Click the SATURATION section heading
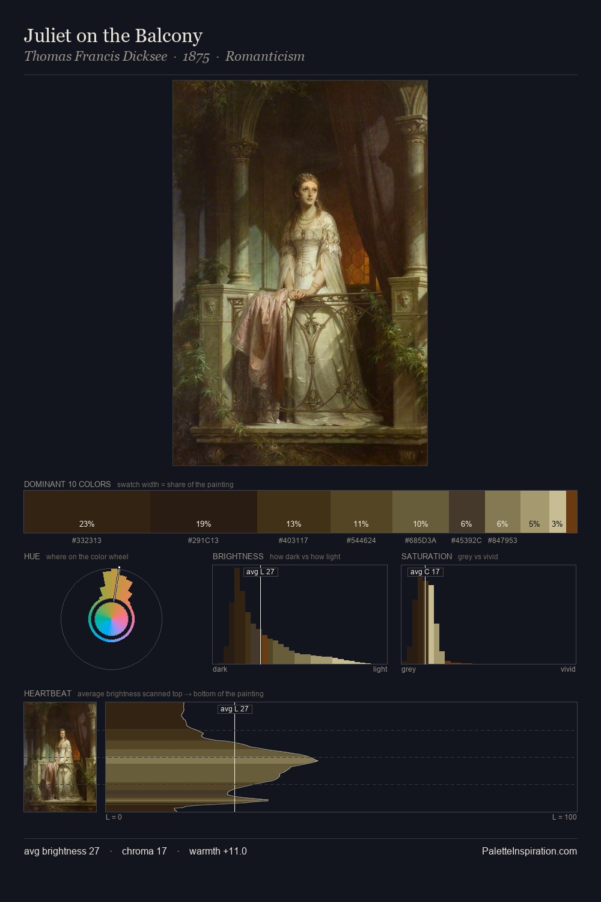The width and height of the screenshot is (601, 902). (x=427, y=556)
